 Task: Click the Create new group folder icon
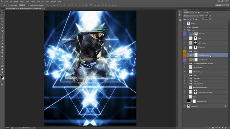coord(219,128)
